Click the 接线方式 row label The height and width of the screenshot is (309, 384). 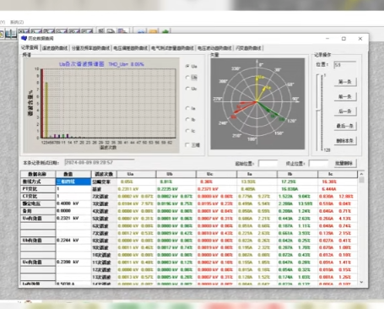click(38, 182)
